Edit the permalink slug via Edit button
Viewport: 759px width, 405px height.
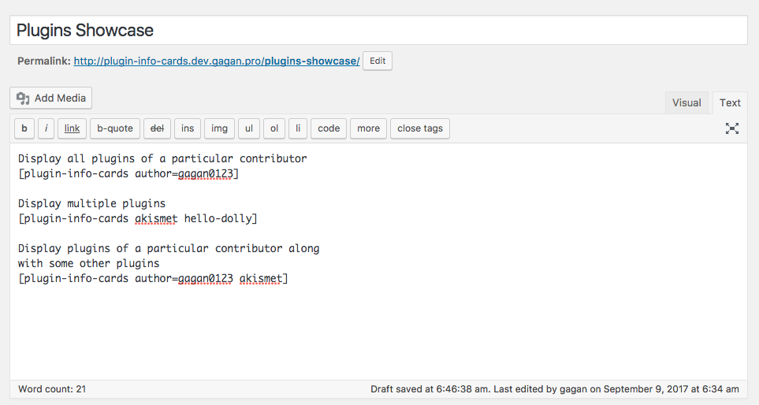[378, 61]
